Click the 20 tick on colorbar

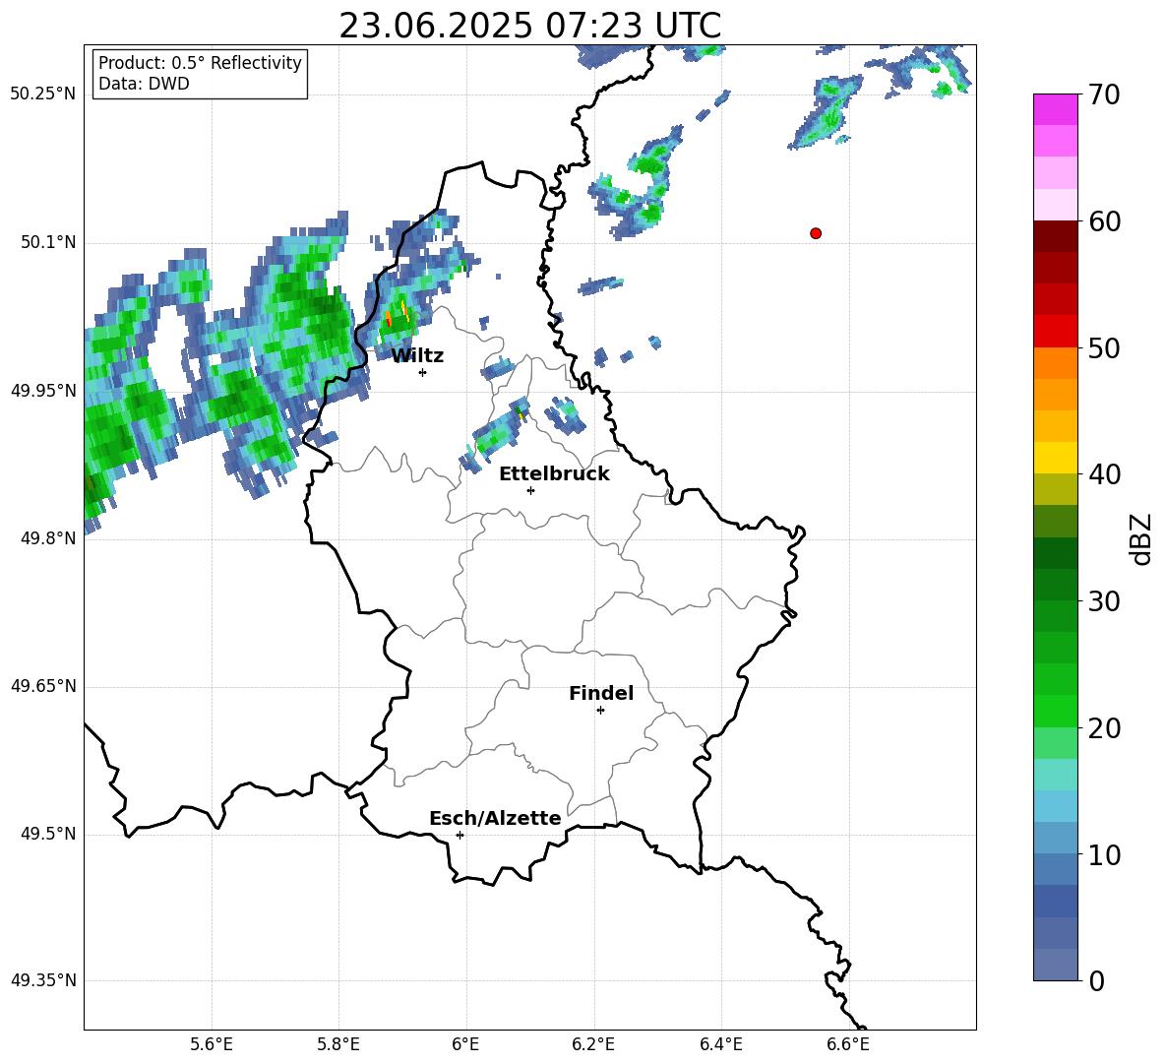(x=1104, y=728)
